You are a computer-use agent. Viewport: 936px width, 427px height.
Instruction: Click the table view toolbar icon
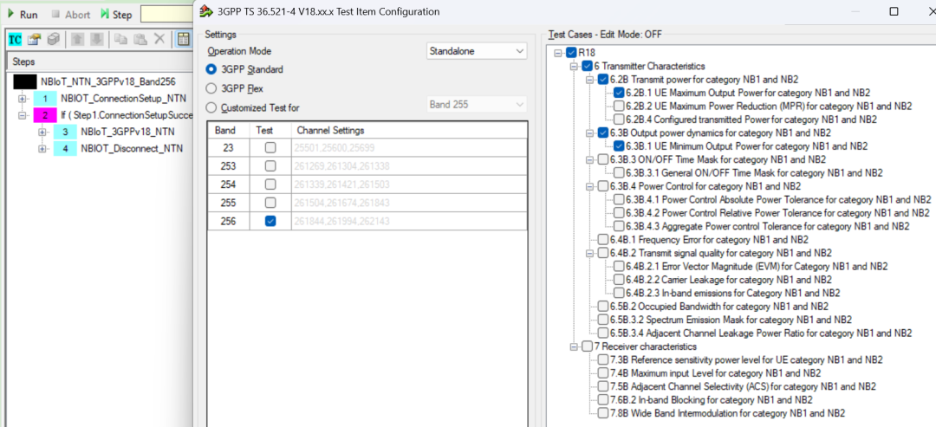coord(184,39)
